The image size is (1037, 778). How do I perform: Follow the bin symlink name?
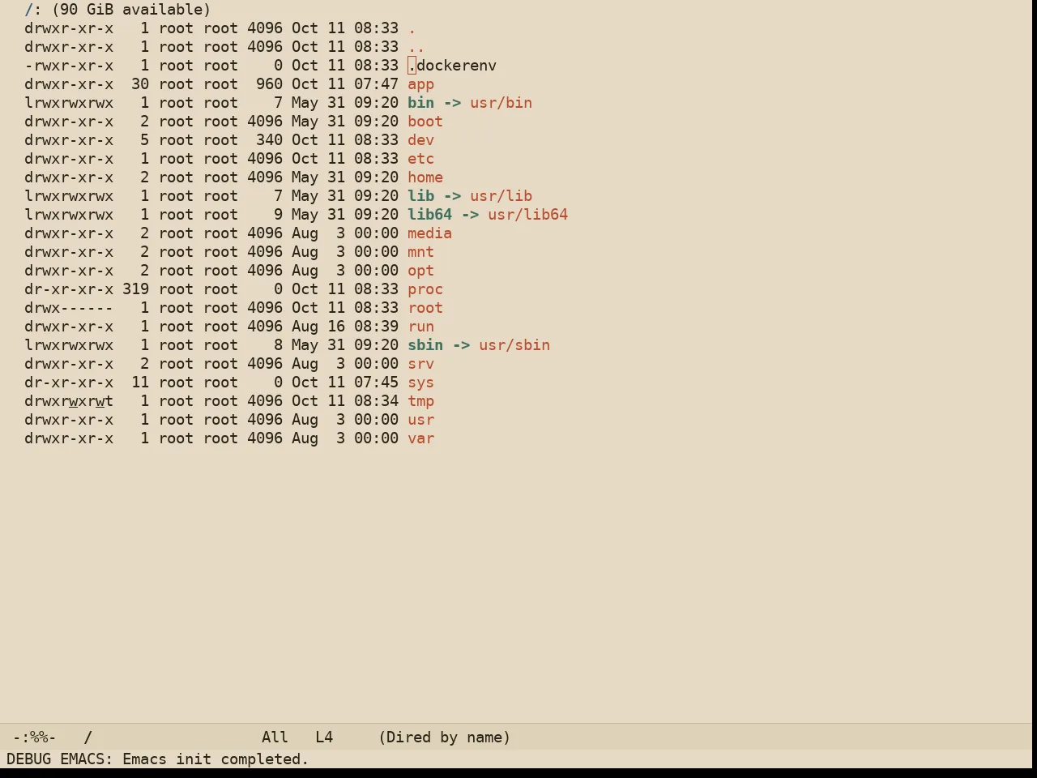[x=420, y=103]
